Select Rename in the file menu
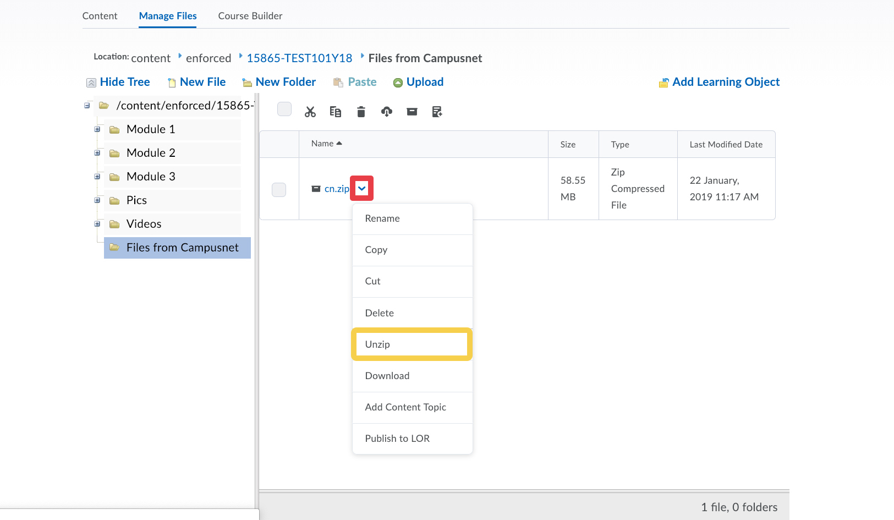 coord(382,218)
